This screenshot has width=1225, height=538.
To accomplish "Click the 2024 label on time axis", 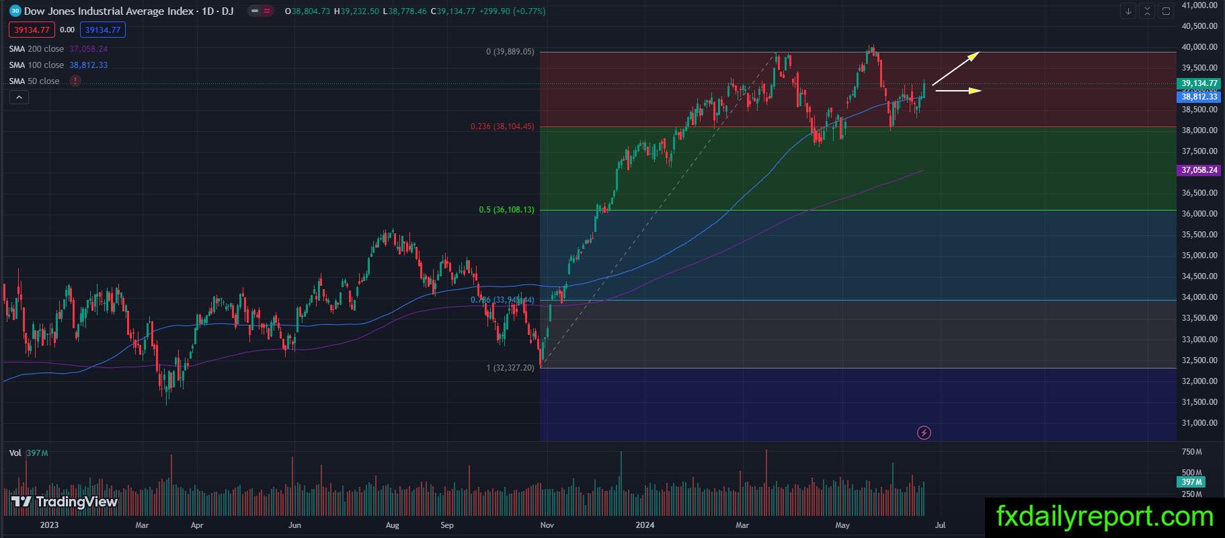I will click(x=645, y=525).
